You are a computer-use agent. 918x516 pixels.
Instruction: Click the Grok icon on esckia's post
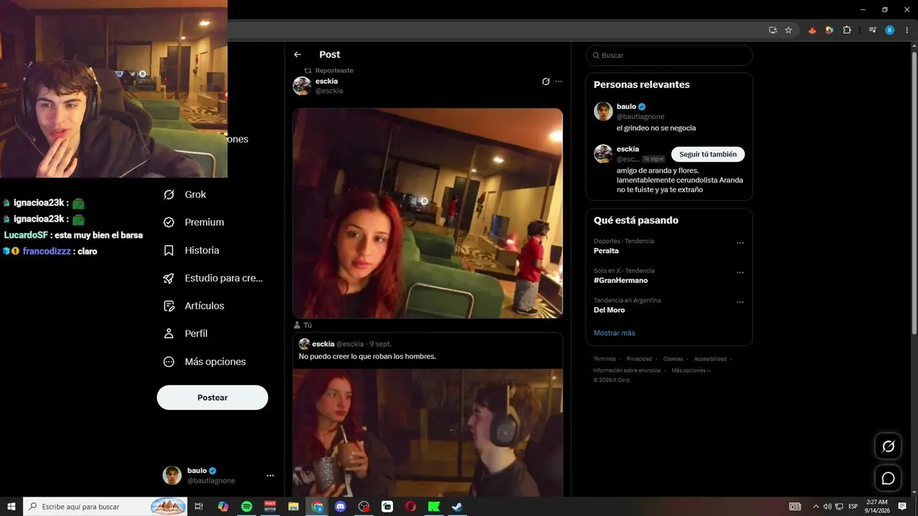pyautogui.click(x=546, y=82)
